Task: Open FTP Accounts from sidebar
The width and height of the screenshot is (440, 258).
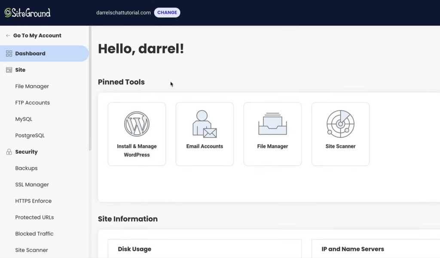Action: click(x=33, y=103)
